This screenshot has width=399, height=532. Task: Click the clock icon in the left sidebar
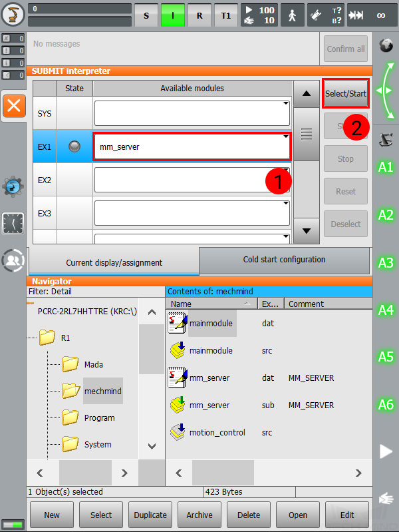tap(13, 224)
